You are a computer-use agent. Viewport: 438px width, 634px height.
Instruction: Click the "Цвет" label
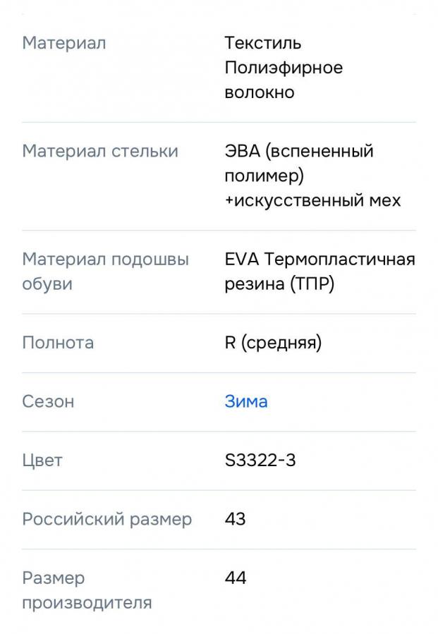coord(42,461)
